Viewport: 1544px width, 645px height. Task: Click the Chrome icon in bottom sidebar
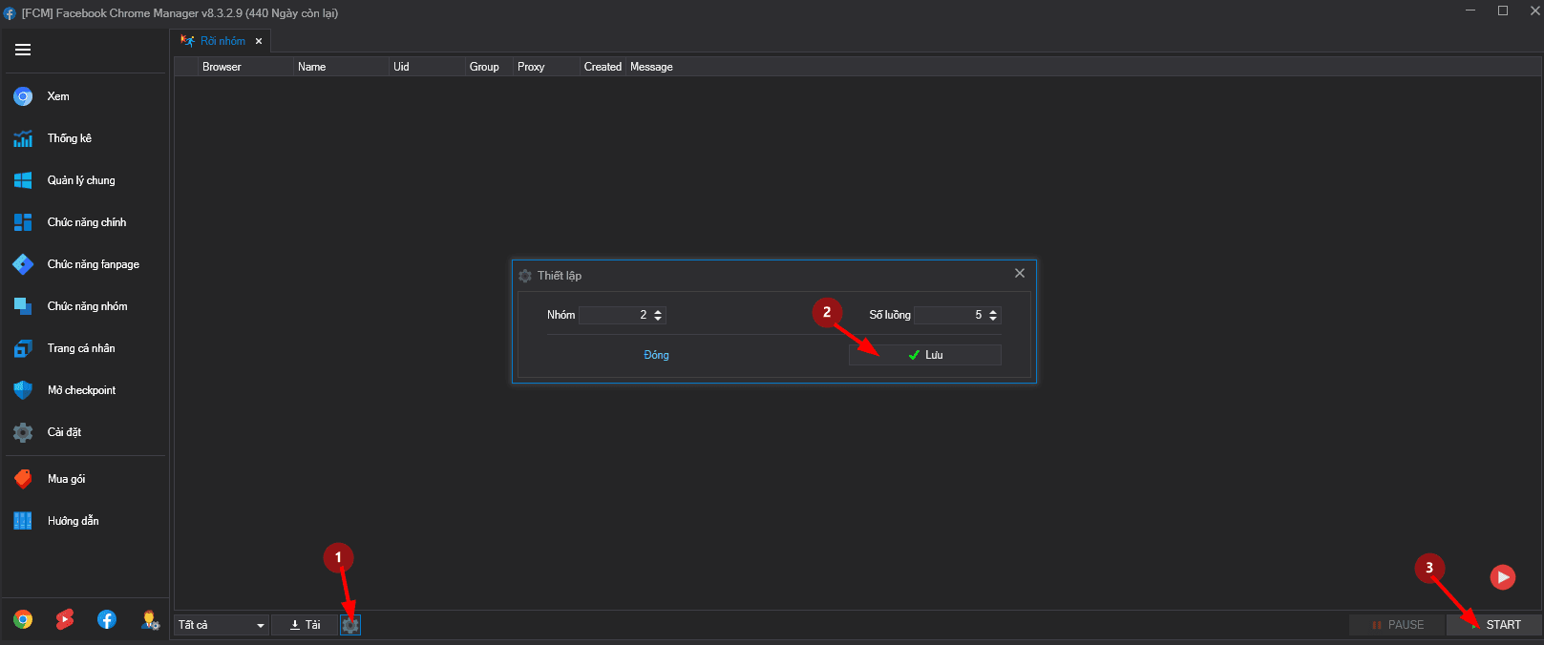coord(23,619)
